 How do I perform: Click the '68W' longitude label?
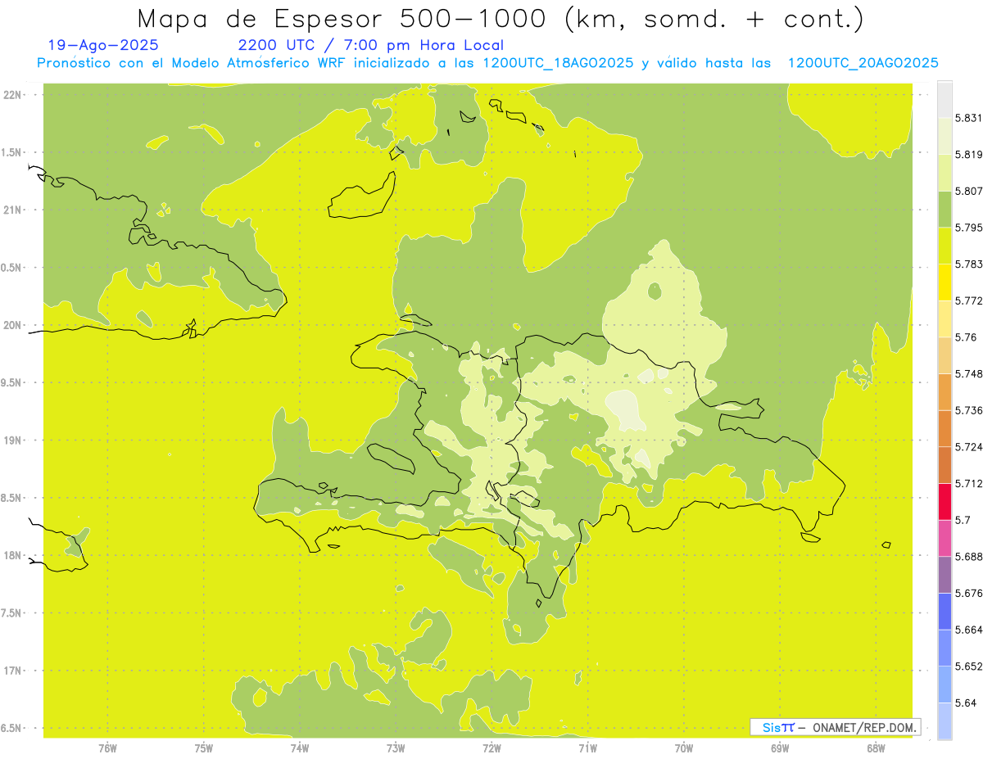[x=876, y=748]
